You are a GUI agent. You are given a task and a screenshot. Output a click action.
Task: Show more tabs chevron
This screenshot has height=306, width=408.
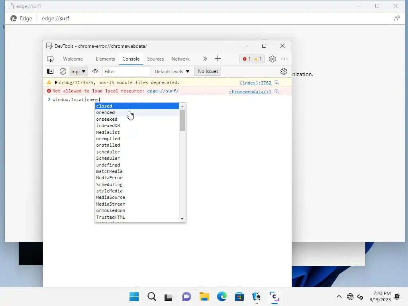pos(205,59)
